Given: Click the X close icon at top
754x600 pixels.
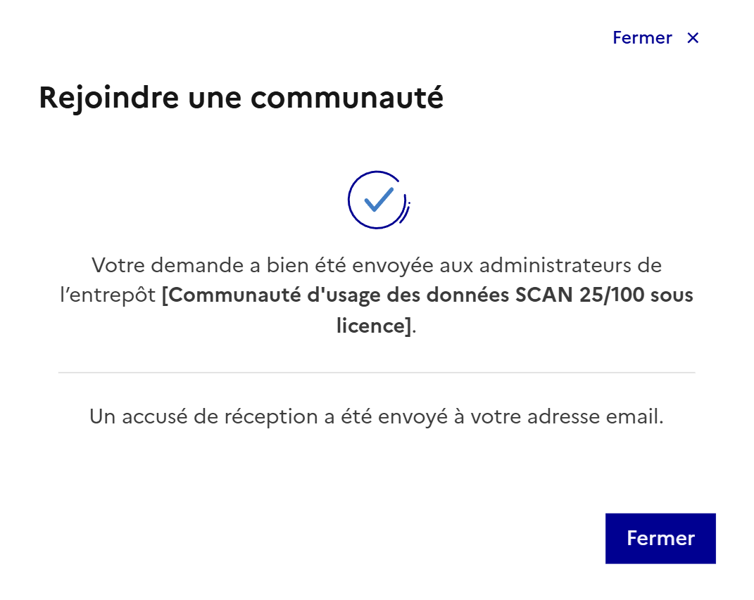Looking at the screenshot, I should tap(693, 38).
